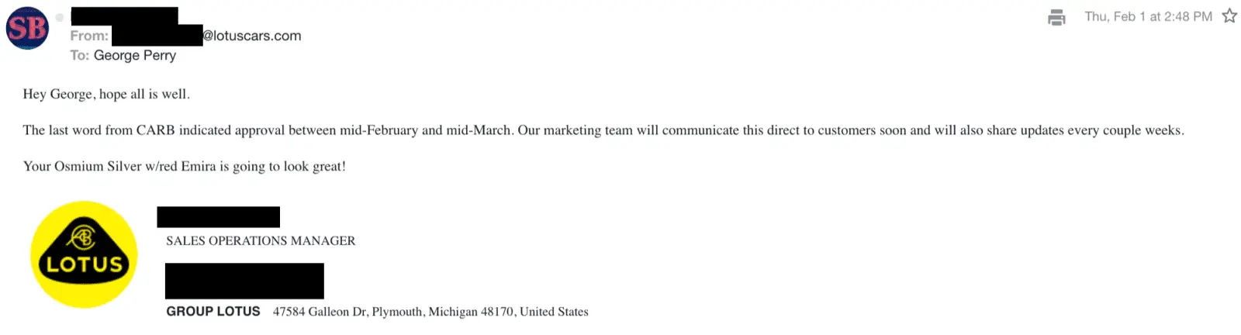The width and height of the screenshot is (1241, 335).
Task: Click the redacted signature name block
Action: 218,216
